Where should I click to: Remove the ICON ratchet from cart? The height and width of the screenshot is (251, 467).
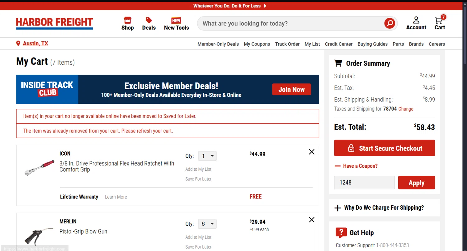tap(312, 152)
